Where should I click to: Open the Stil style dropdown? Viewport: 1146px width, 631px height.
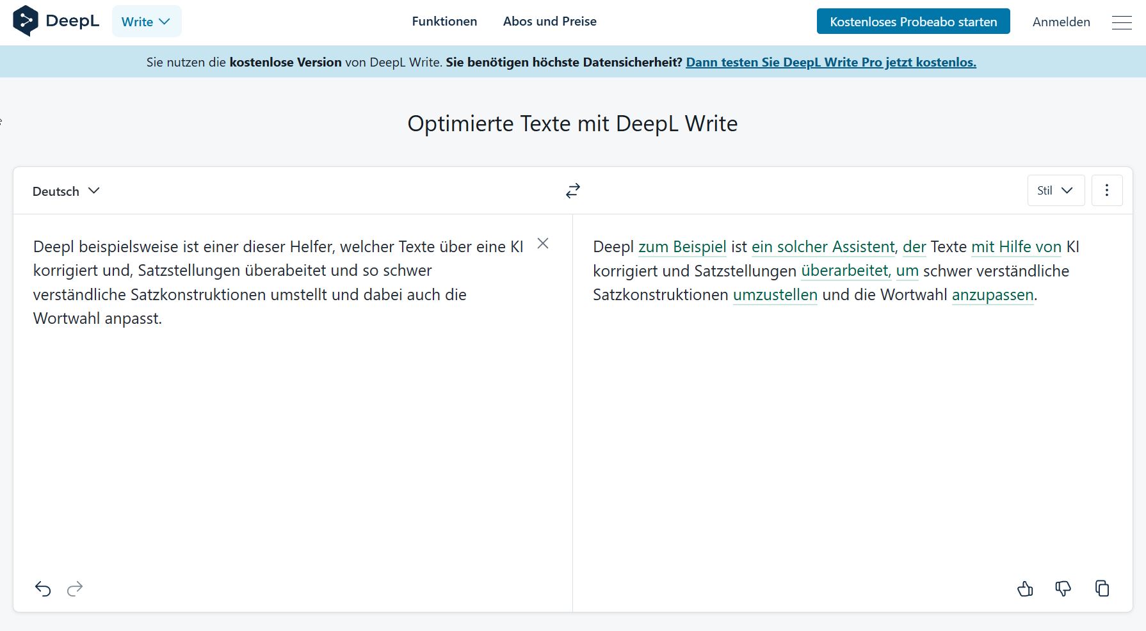pyautogui.click(x=1055, y=191)
